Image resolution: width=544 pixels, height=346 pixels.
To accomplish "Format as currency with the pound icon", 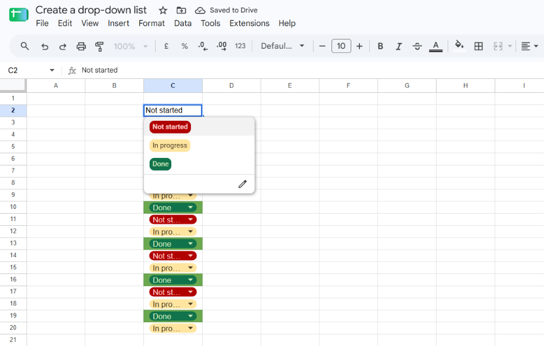I will [167, 46].
